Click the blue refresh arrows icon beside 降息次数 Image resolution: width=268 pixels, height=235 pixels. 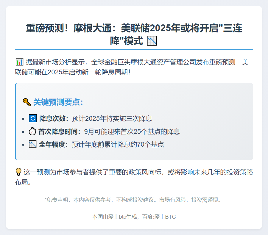coord(33,118)
